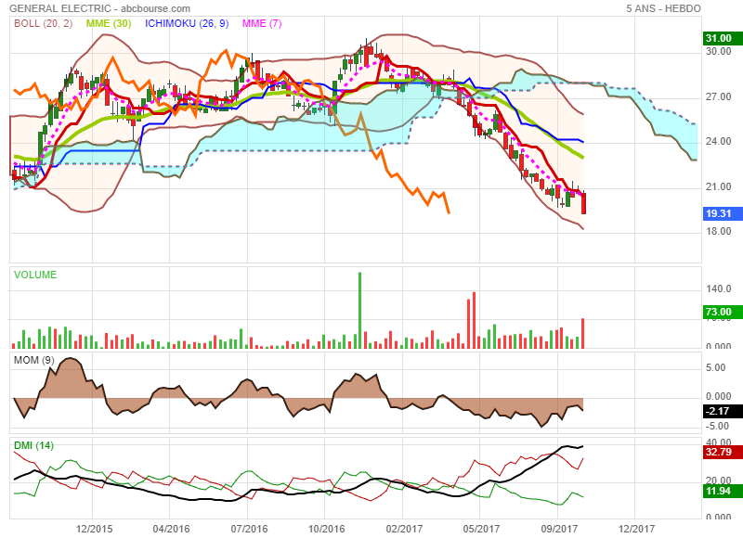Click the last red volume bar

[x=583, y=334]
